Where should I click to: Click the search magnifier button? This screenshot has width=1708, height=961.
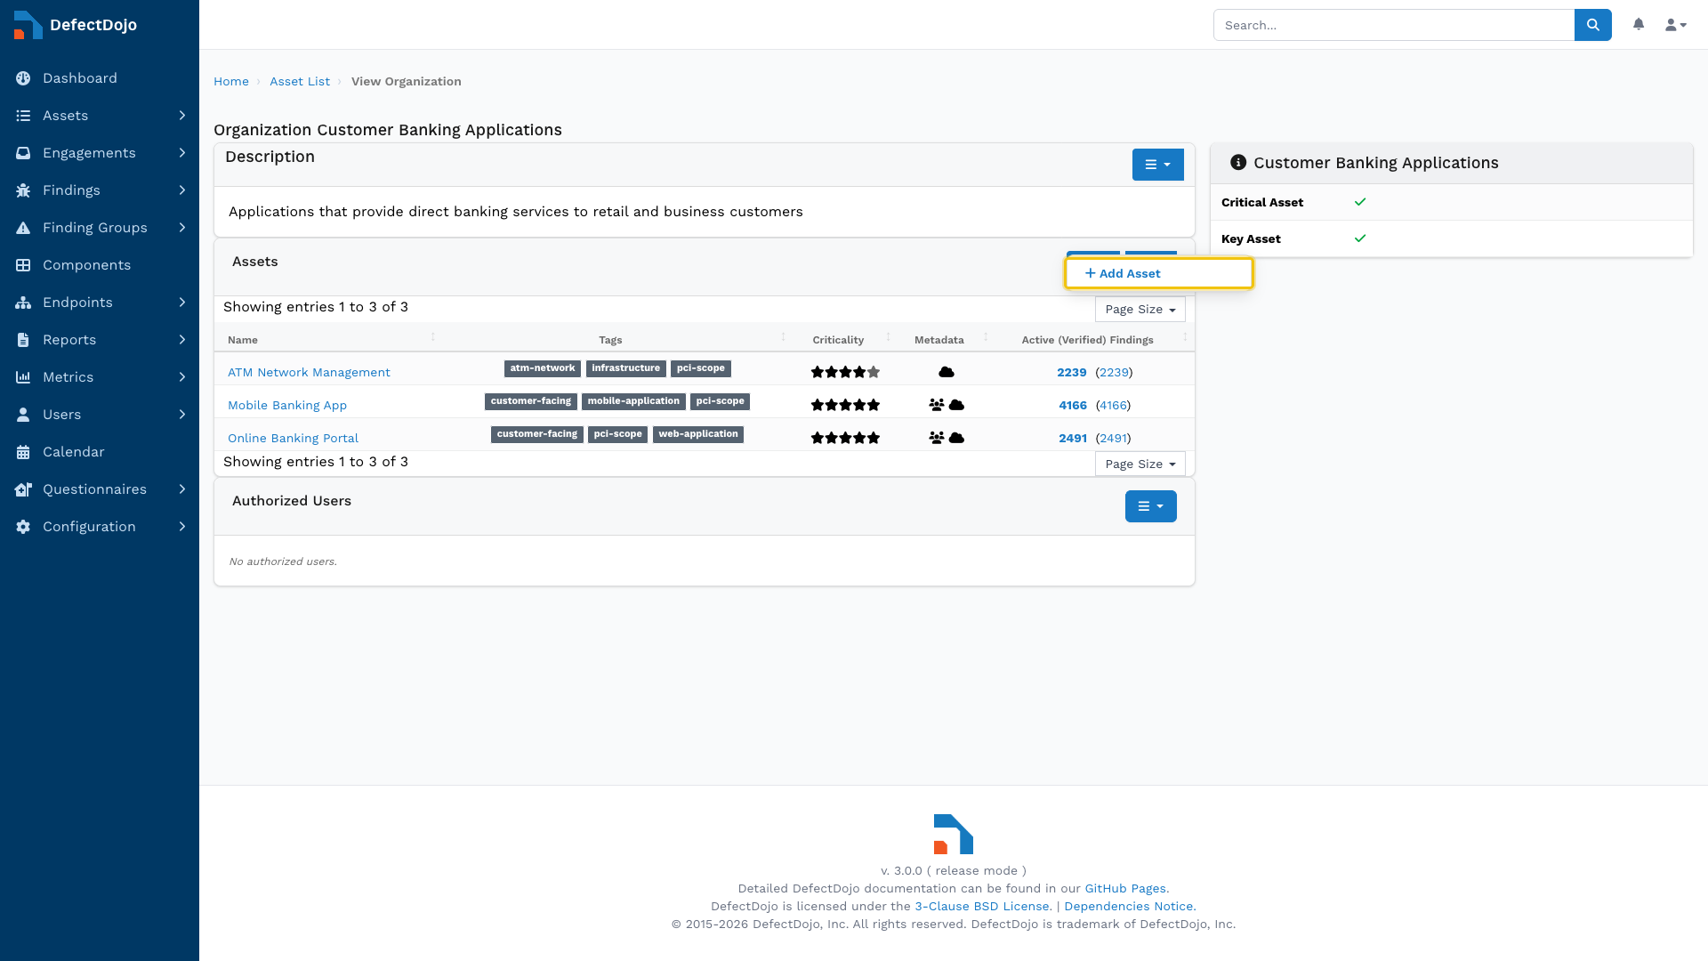coord(1592,25)
